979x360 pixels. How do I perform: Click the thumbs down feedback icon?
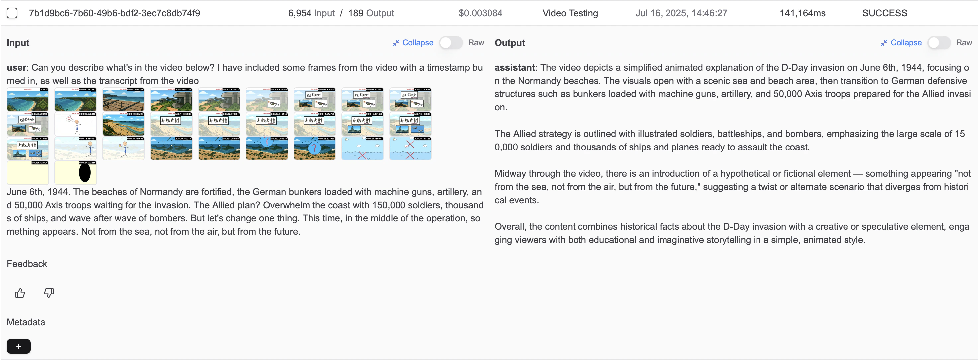tap(49, 293)
